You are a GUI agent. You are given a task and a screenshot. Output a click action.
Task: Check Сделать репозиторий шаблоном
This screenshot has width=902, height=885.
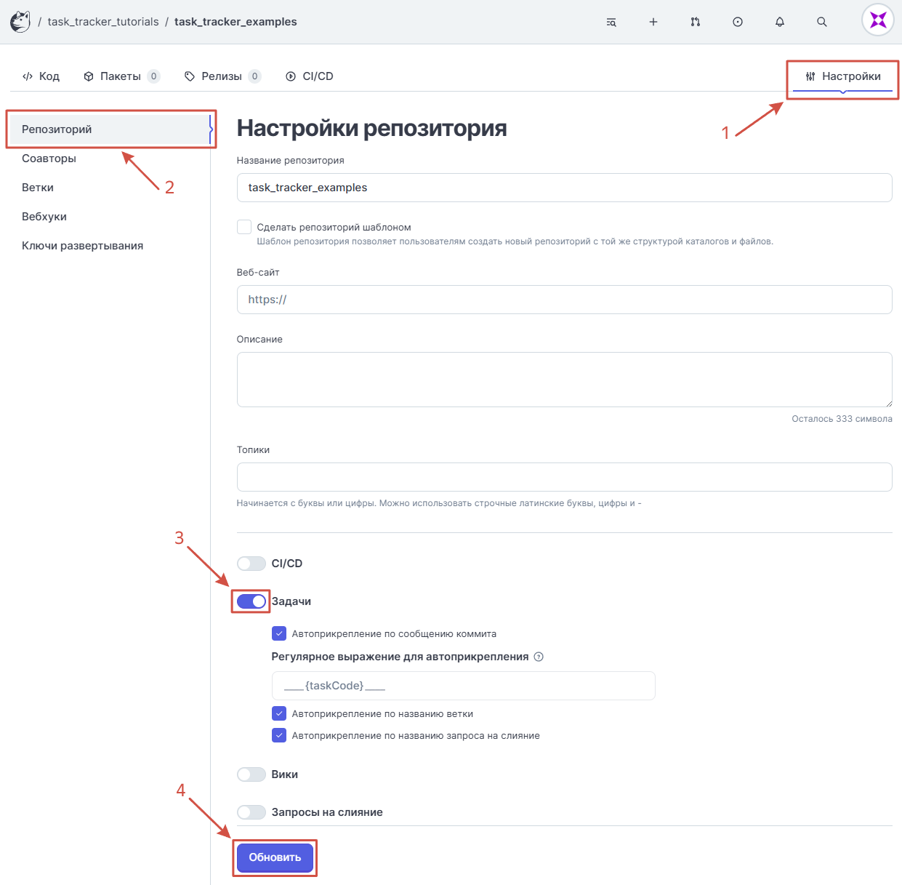coord(244,227)
